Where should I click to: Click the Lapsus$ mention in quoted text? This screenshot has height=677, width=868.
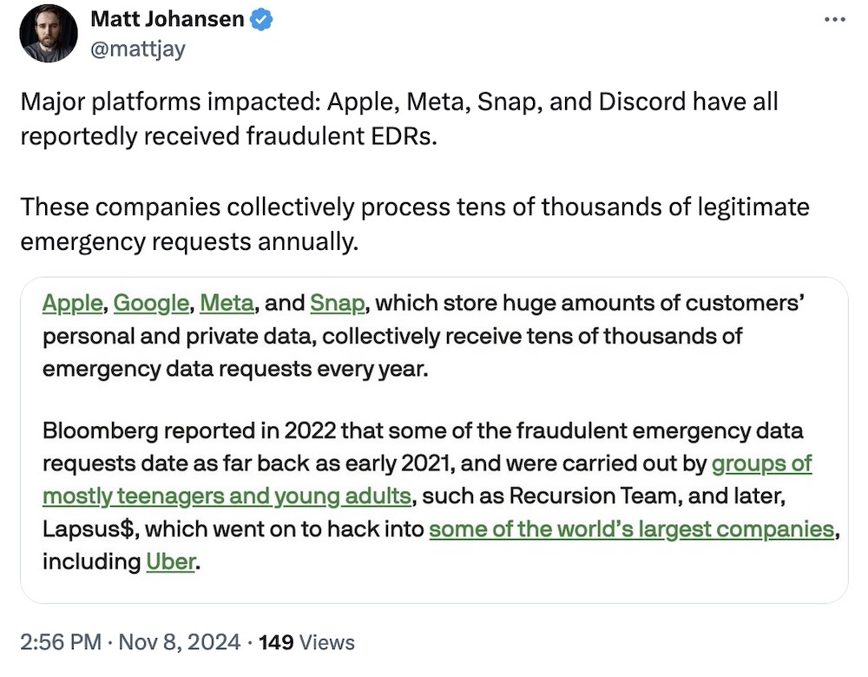(x=89, y=529)
